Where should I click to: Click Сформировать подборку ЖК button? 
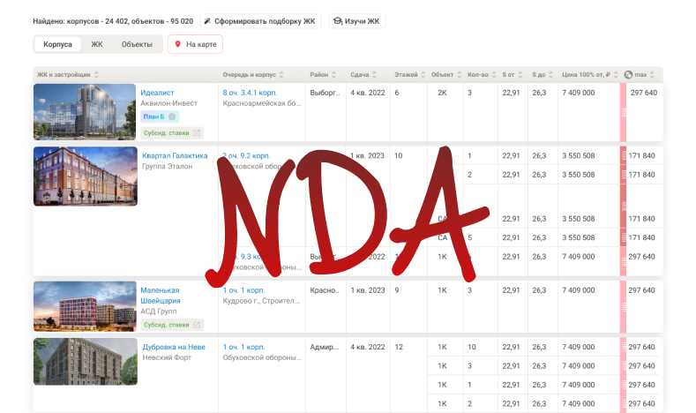[x=260, y=21]
